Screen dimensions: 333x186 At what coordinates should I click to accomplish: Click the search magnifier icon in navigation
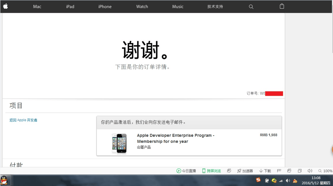pyautogui.click(x=251, y=7)
